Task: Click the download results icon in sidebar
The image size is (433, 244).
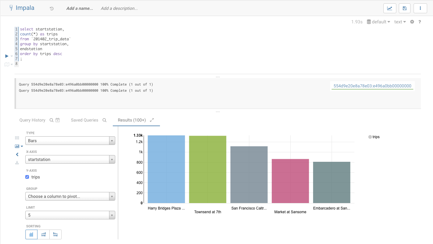Action: 17,162
